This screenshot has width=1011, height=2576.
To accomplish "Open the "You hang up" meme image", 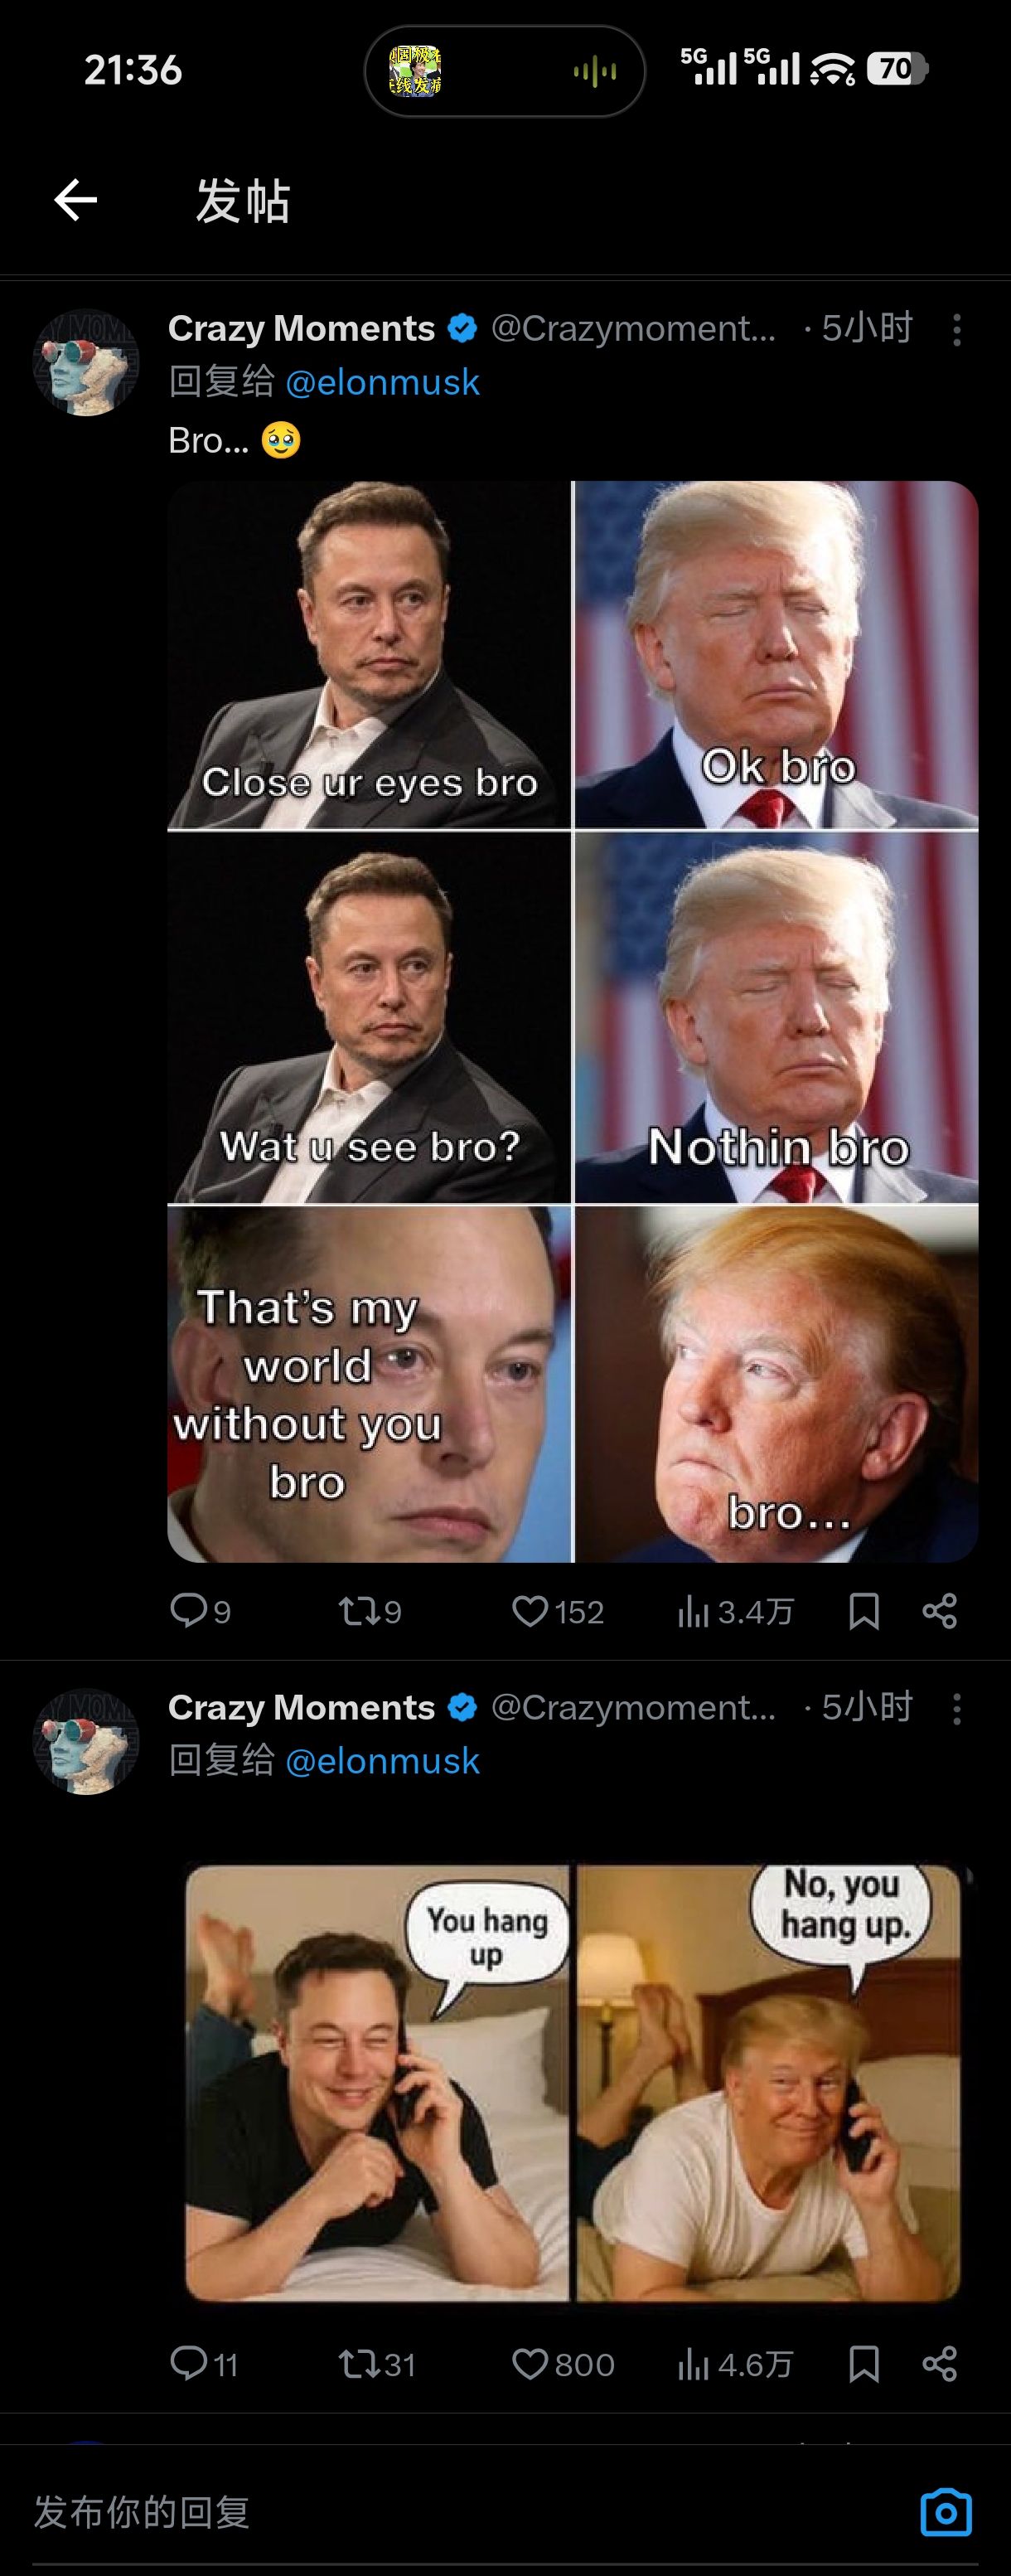I will point(572,2082).
